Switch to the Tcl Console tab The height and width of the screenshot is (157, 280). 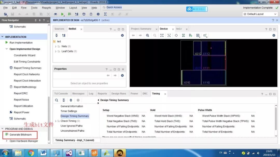pyautogui.click(x=61, y=94)
